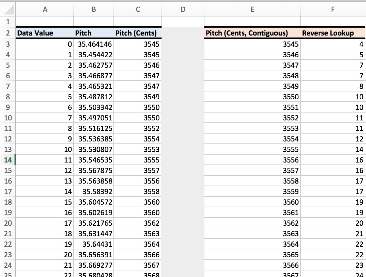Select column D header
The width and height of the screenshot is (366, 277).
coord(182,9)
